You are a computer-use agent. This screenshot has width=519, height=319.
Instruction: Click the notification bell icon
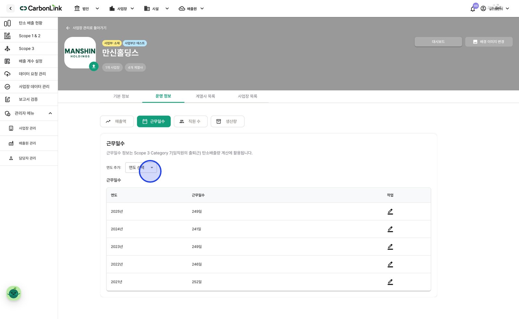tap(473, 9)
